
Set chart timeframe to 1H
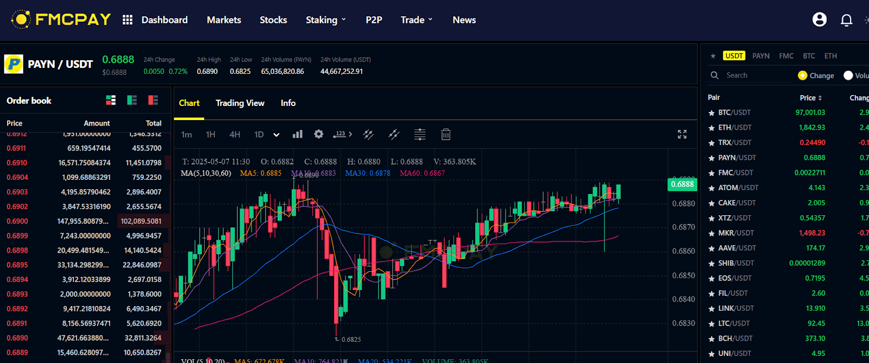click(211, 135)
